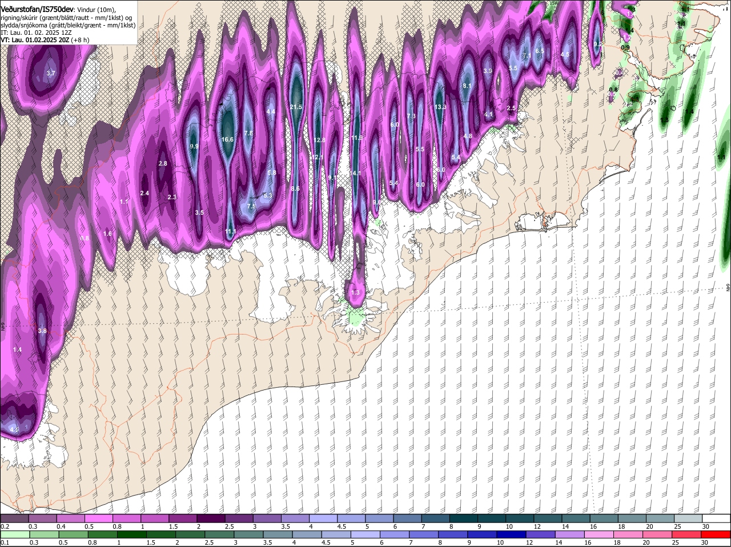The image size is (731, 547).
Task: Select lower legend dark green swatch between 1 and 1.5
Action: 131,534
